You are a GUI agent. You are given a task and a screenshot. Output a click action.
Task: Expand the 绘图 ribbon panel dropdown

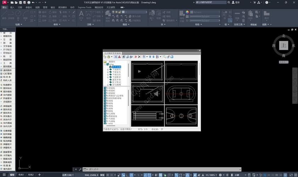tap(19, 24)
